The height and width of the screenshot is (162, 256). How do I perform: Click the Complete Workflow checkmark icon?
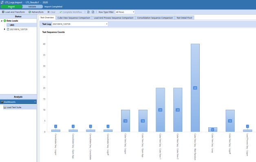(x=61, y=12)
